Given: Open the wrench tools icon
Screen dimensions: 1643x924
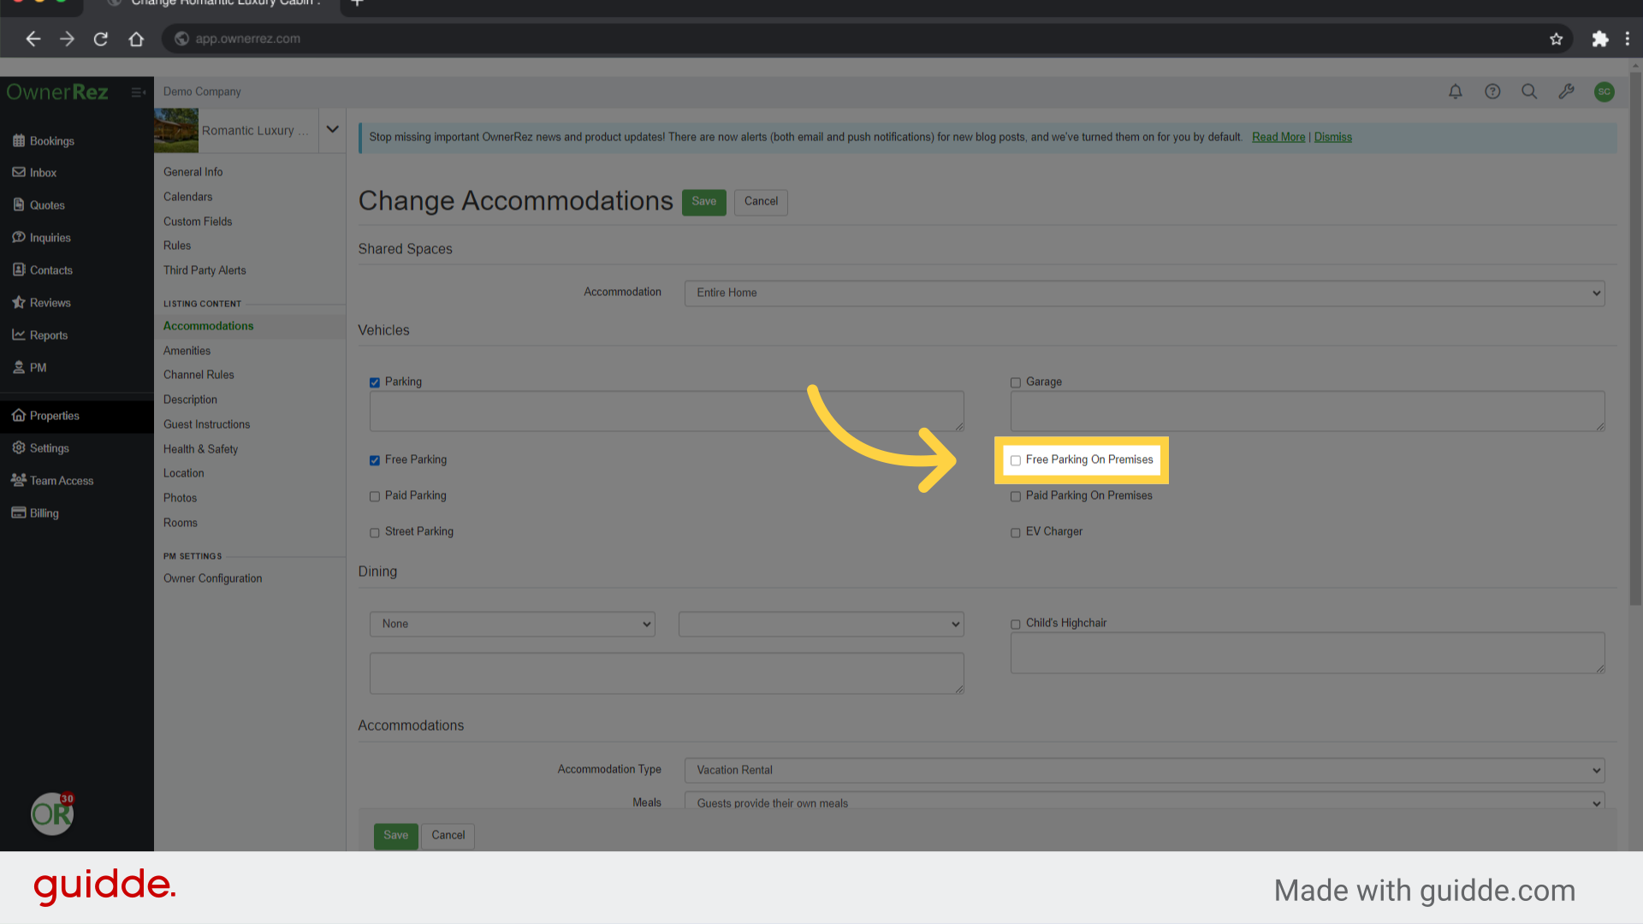Looking at the screenshot, I should [1566, 92].
